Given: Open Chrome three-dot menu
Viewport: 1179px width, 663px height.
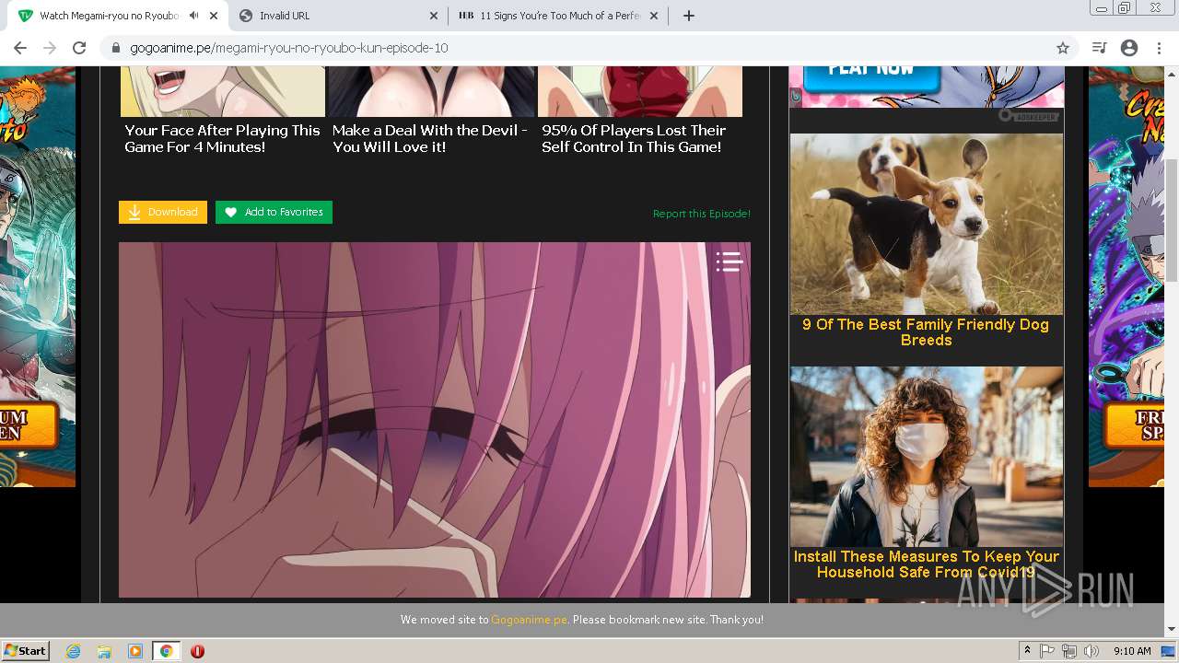Looking at the screenshot, I should 1159,48.
